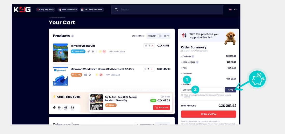Increase Terraria quantity with plus icon

tap(152, 46)
